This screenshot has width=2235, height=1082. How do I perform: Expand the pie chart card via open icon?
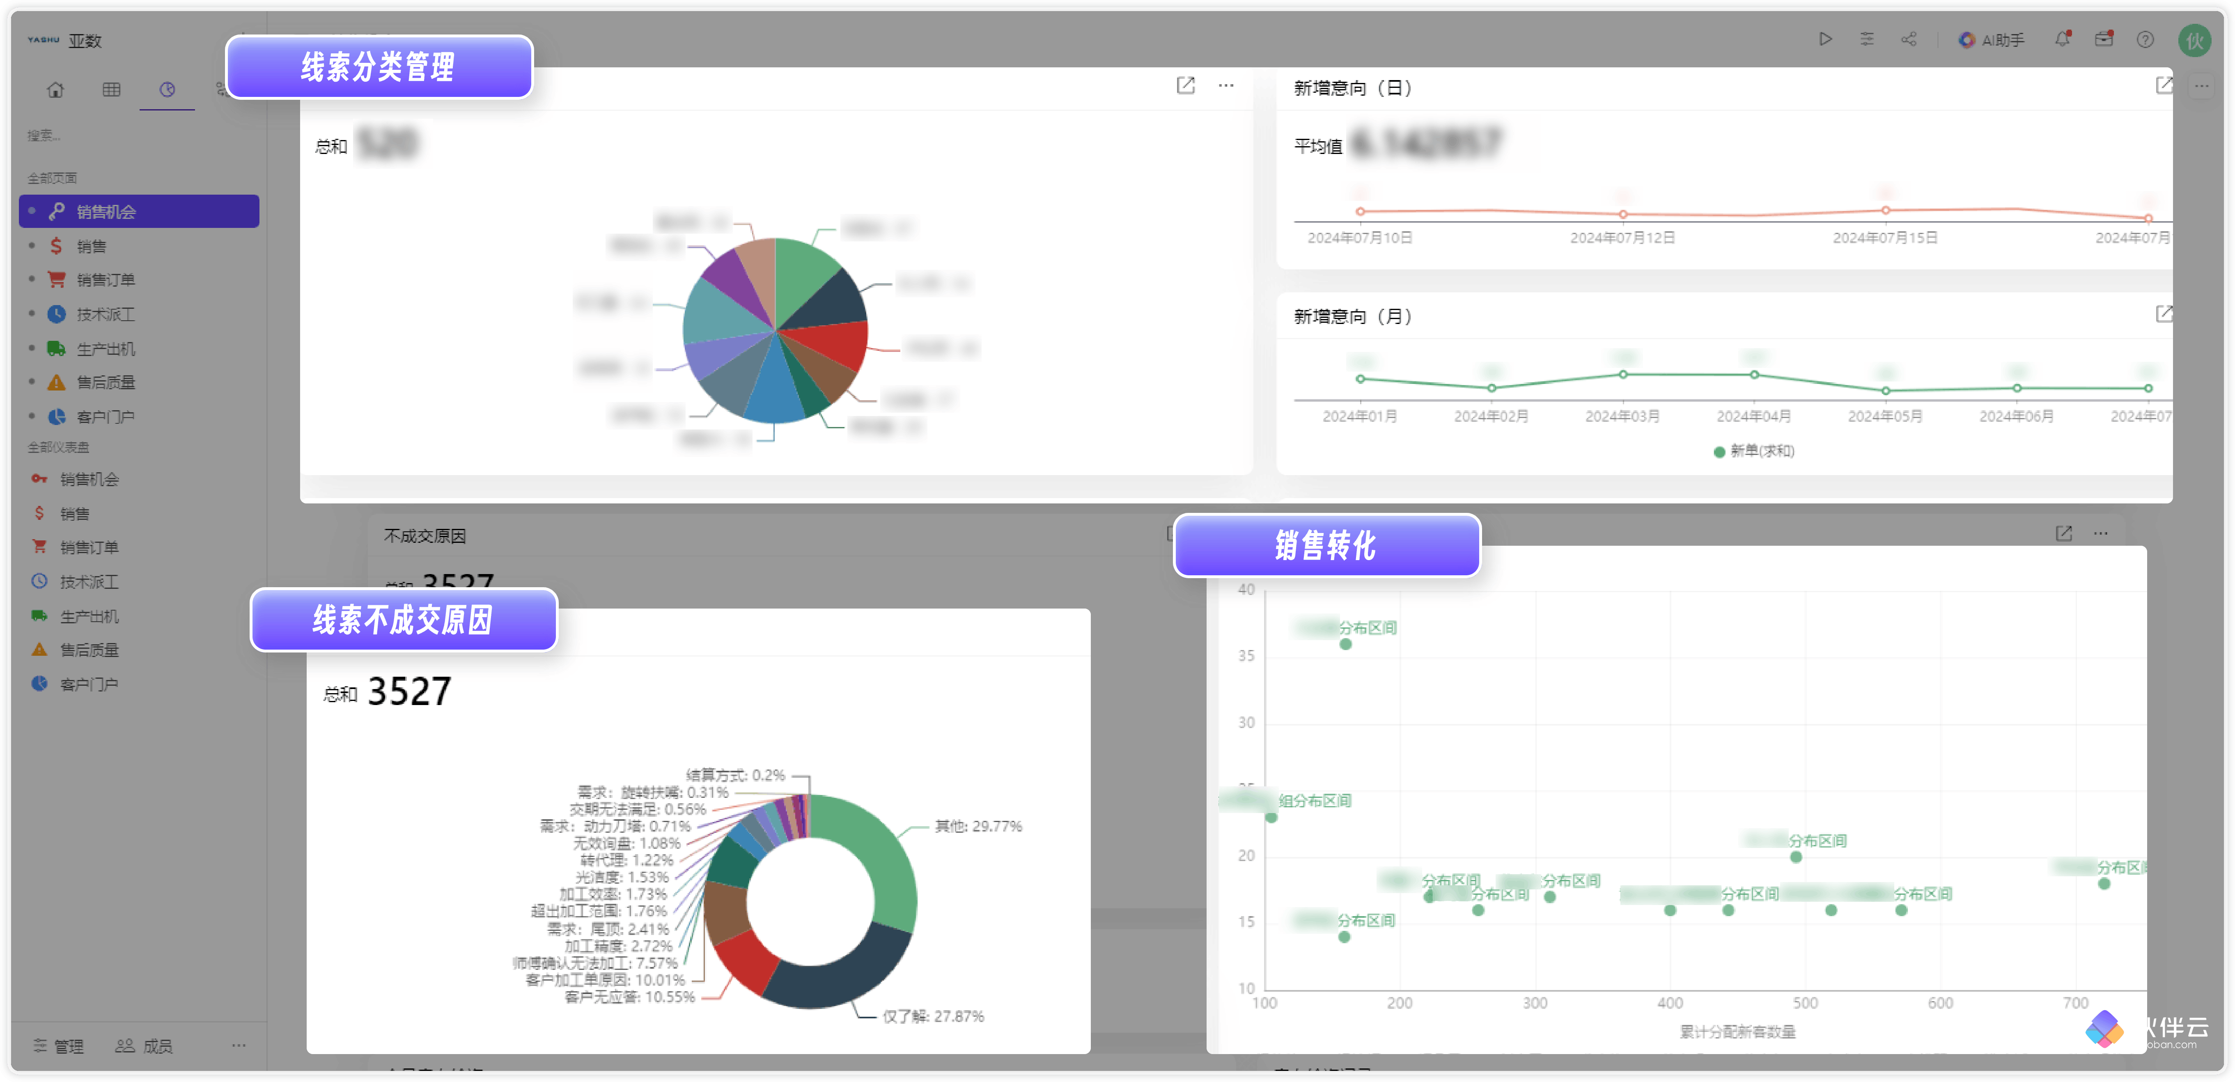click(x=1185, y=85)
